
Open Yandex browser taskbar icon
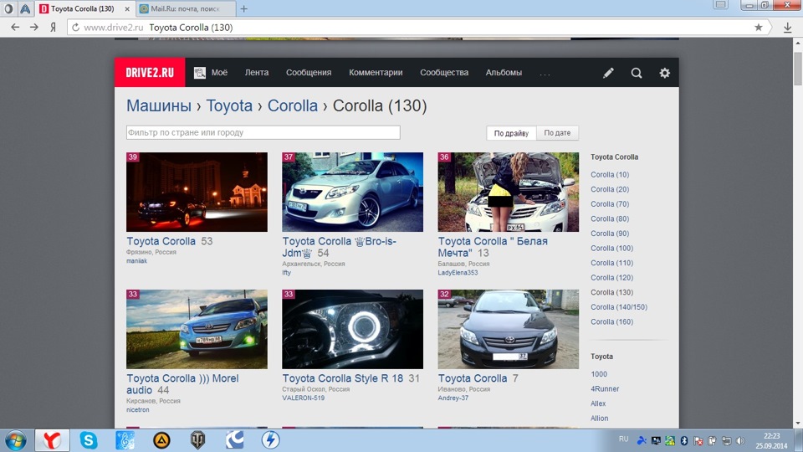[52, 440]
